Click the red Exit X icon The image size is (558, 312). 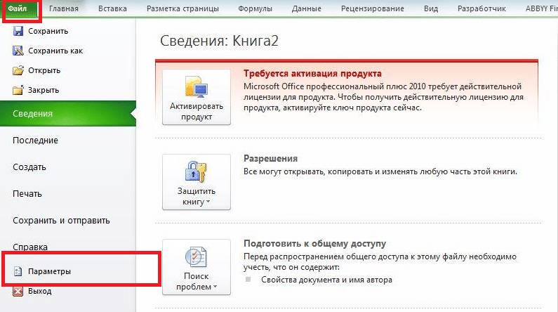tap(18, 292)
